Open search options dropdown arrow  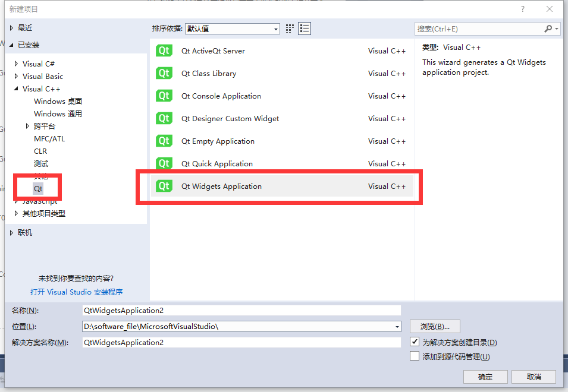pyautogui.click(x=557, y=29)
